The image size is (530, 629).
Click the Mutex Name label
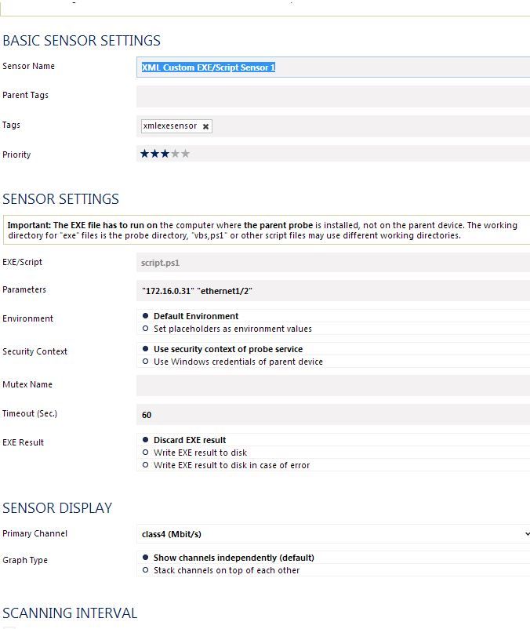(x=27, y=384)
